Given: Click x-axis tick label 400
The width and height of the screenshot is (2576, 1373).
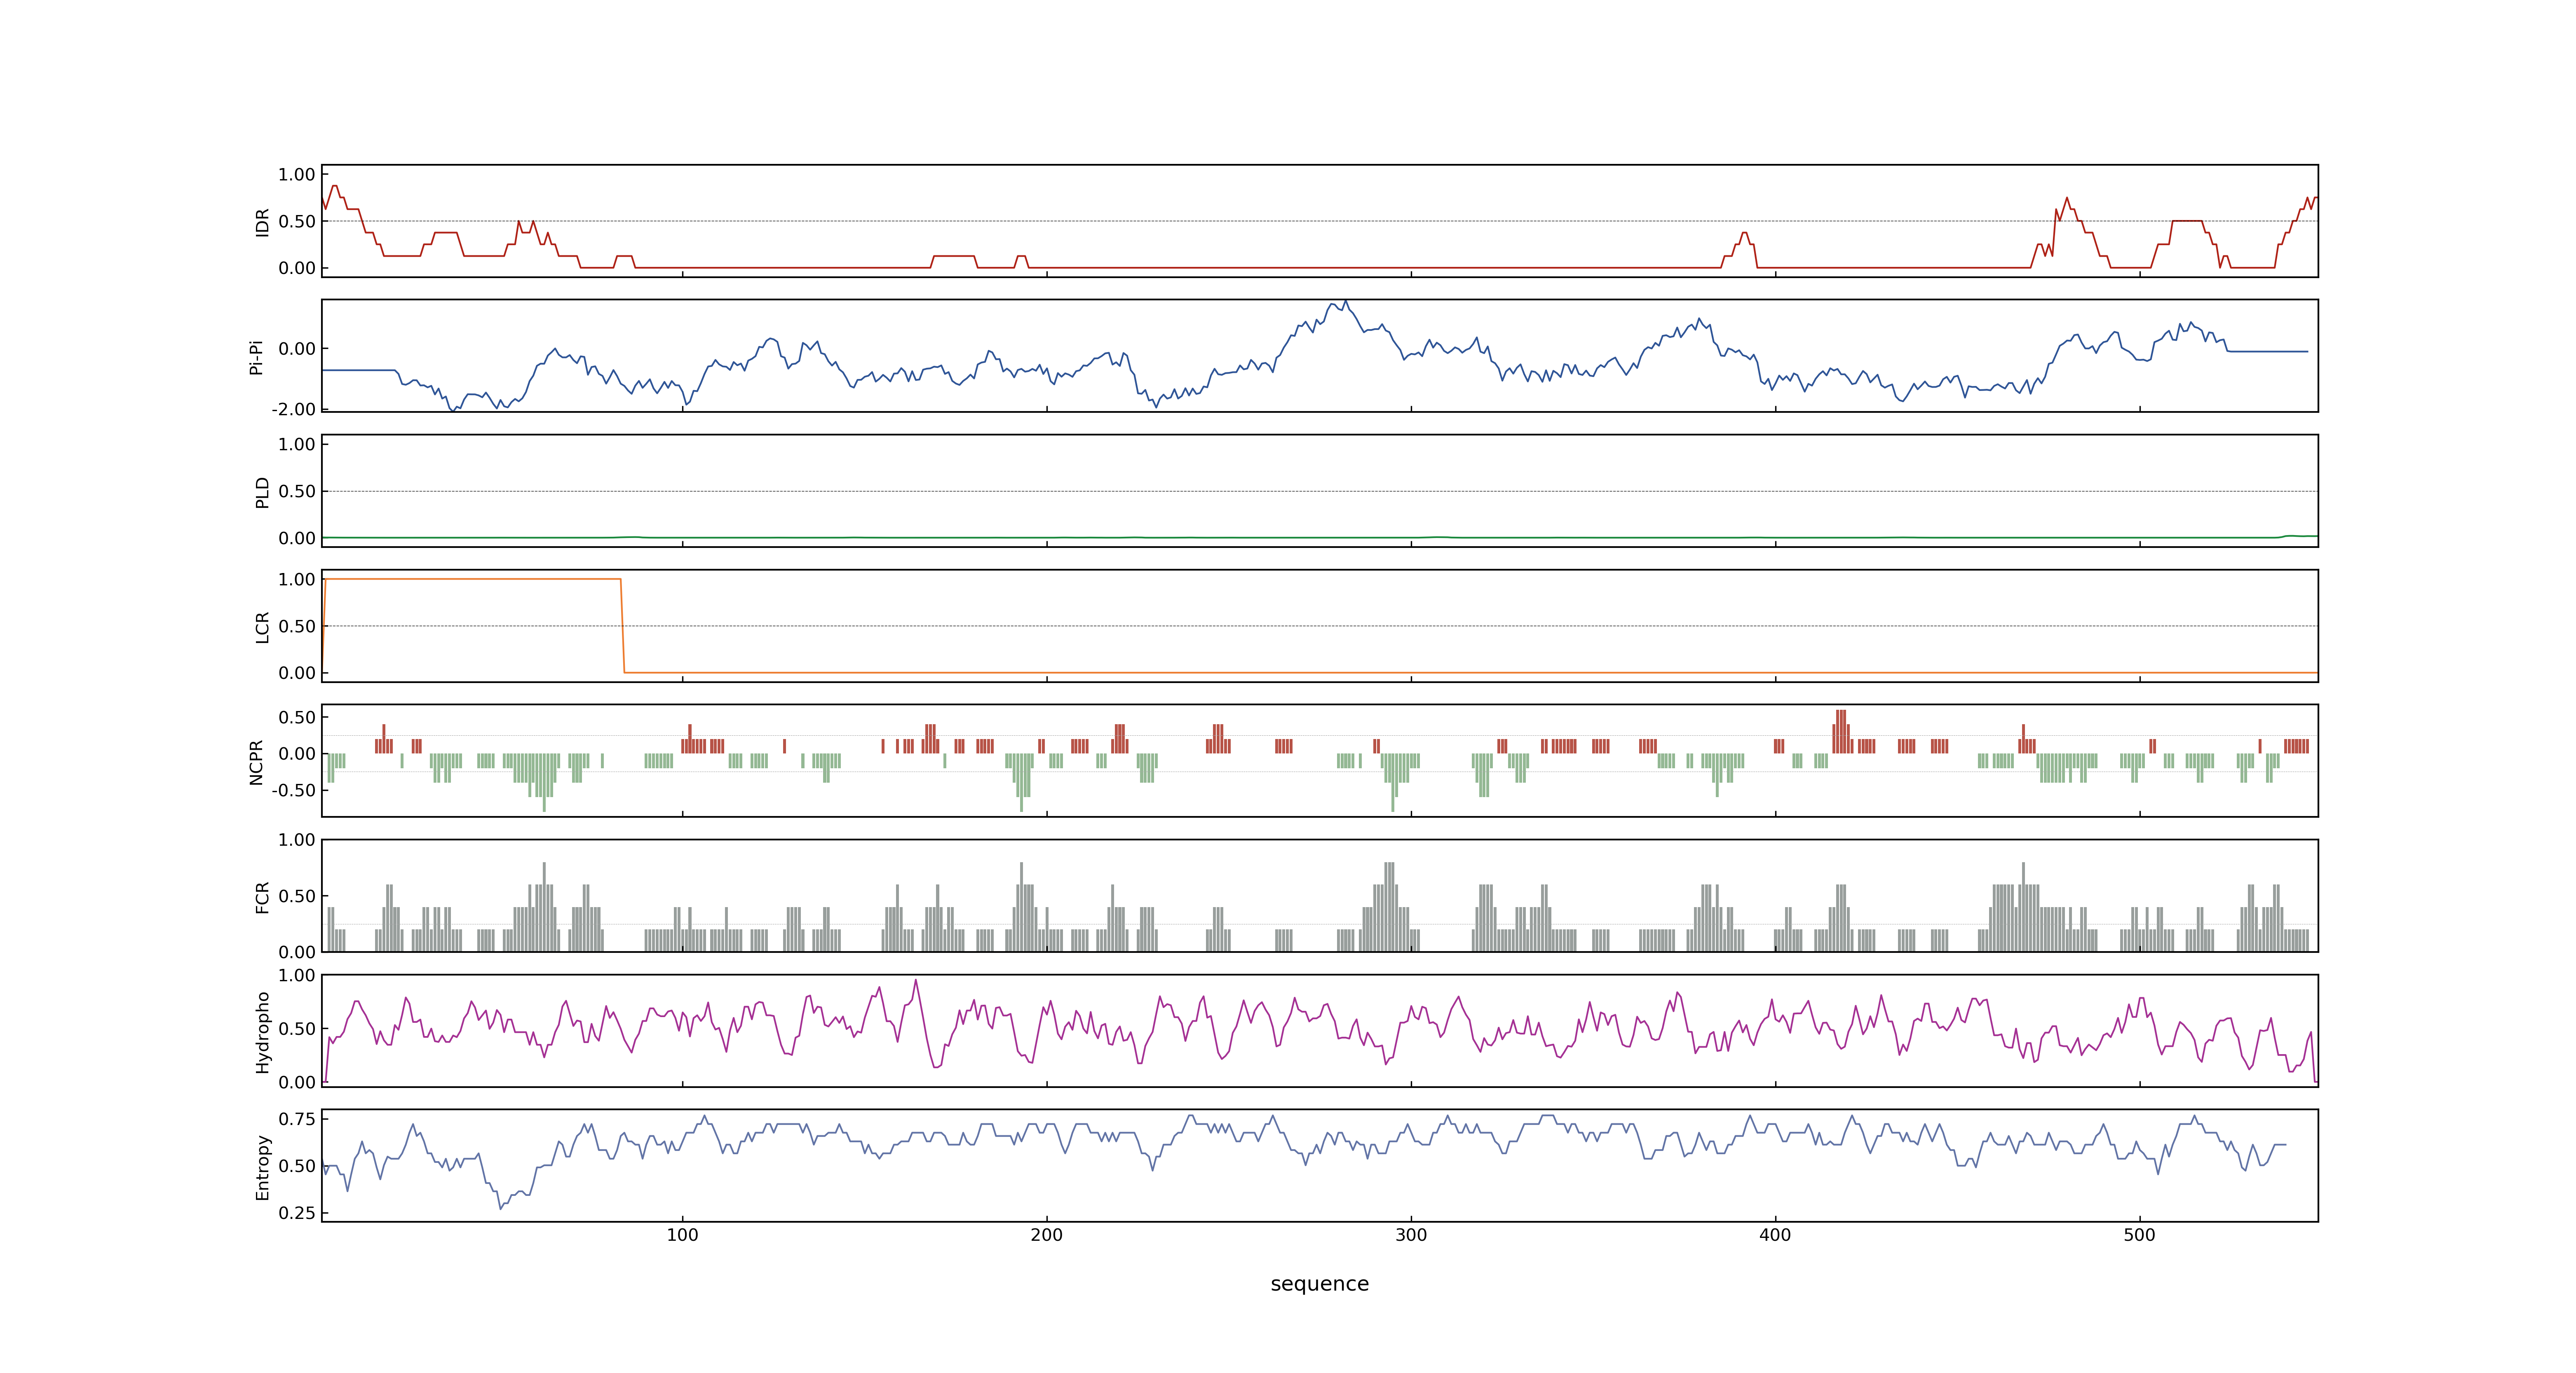Looking at the screenshot, I should tap(1775, 1234).
